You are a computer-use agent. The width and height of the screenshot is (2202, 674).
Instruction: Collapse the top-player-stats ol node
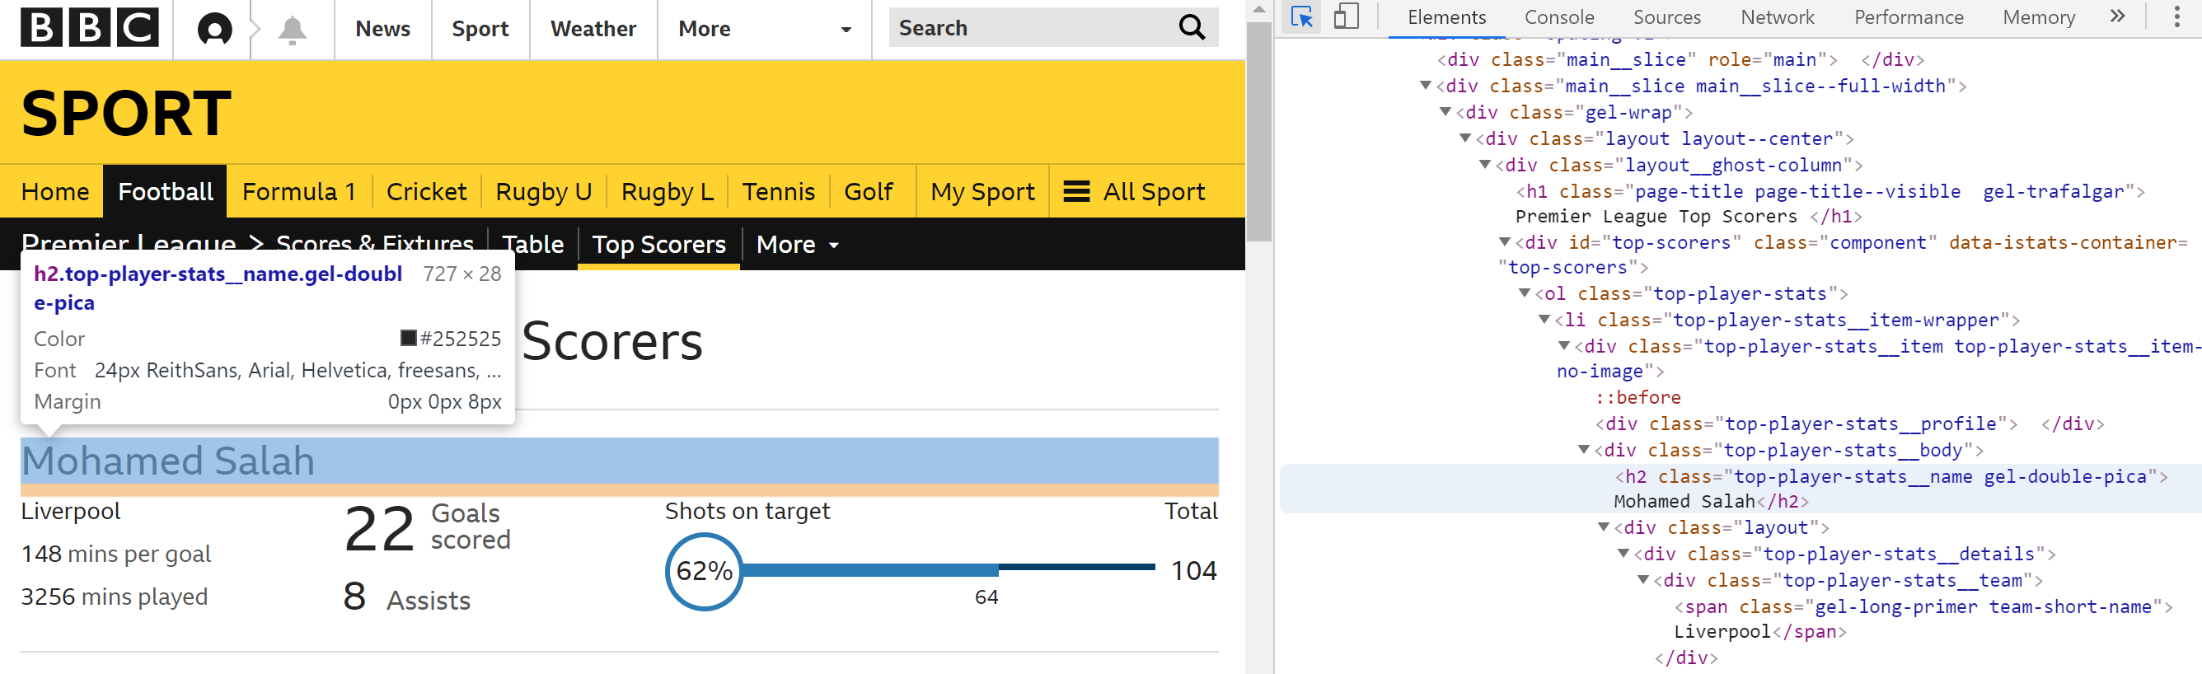1524,294
